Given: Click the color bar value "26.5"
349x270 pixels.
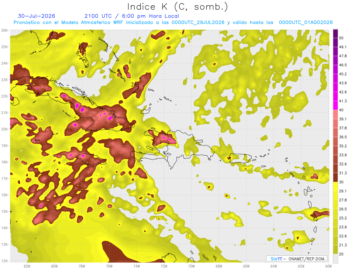Looking at the screenshot, I should [x=343, y=209].
